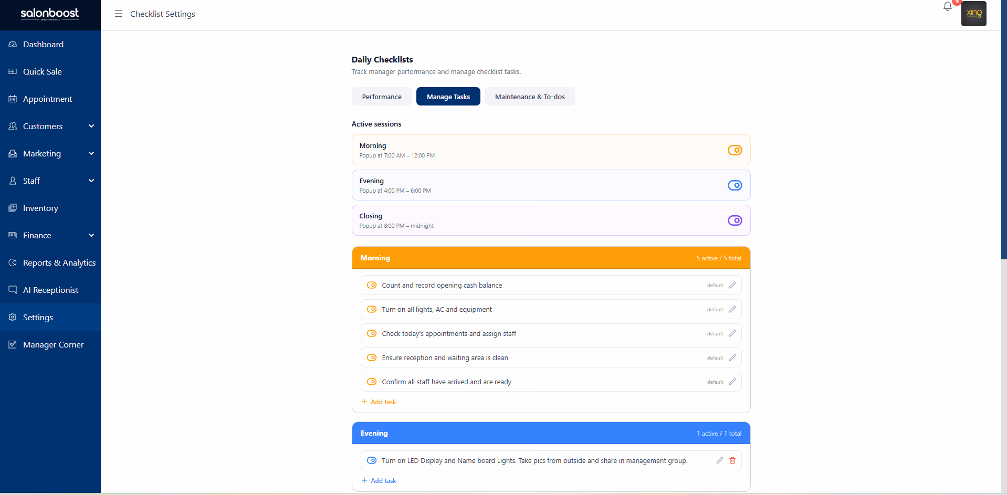Toggle the Evening session switch
Viewport: 1007px width, 495px height.
click(x=735, y=185)
